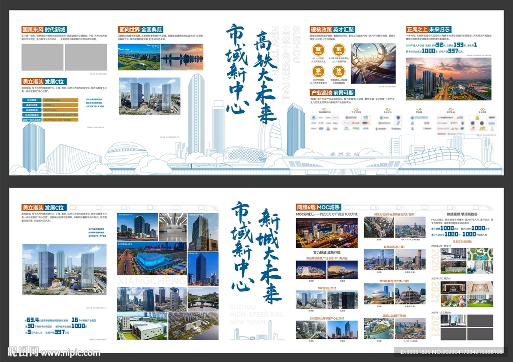Screen dimensions: 513x362
Task: Click the '超高层酒店(在建)' caption
Action: pyautogui.click(x=394, y=247)
